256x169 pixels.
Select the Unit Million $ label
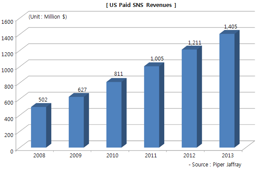(x=48, y=16)
